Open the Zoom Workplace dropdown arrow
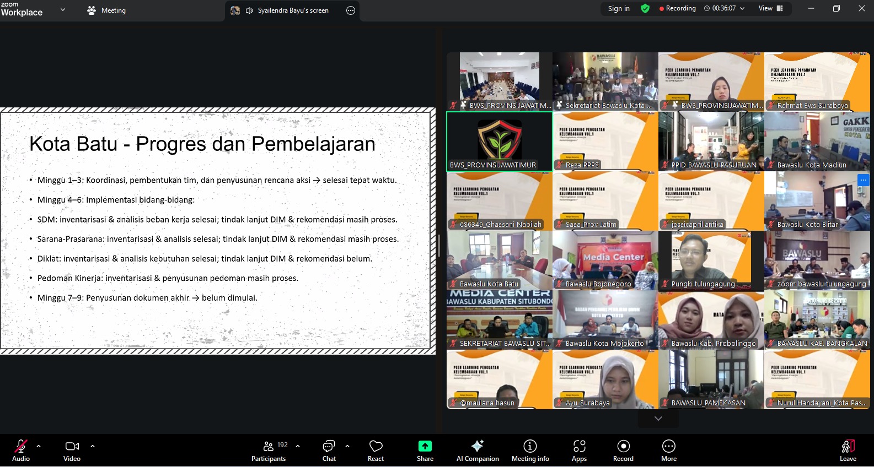 (x=62, y=9)
